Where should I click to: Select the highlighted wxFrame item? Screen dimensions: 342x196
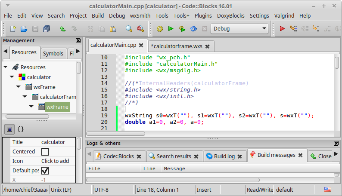tap(57, 107)
